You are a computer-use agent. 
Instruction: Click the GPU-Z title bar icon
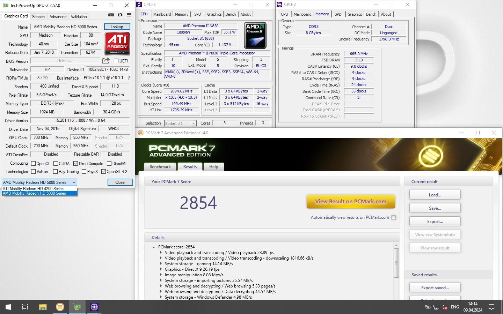pyautogui.click(x=5, y=5)
